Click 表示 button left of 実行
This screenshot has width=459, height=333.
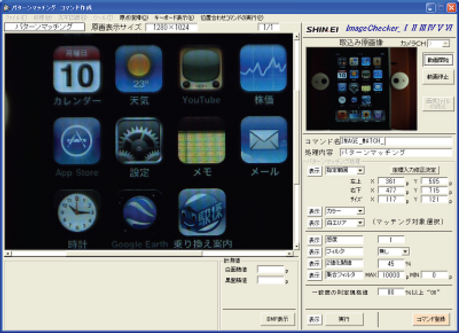(x=314, y=319)
